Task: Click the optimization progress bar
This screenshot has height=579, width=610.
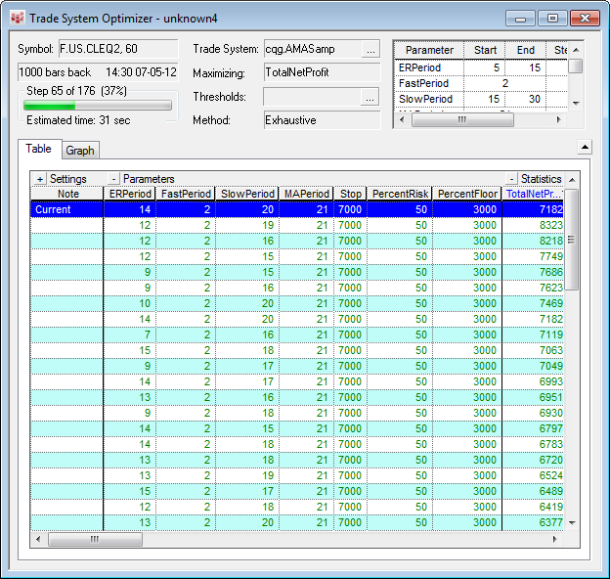Action: click(x=98, y=105)
